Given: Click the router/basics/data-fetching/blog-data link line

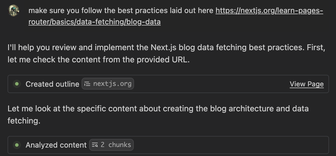Looking at the screenshot, I should [x=95, y=22].
